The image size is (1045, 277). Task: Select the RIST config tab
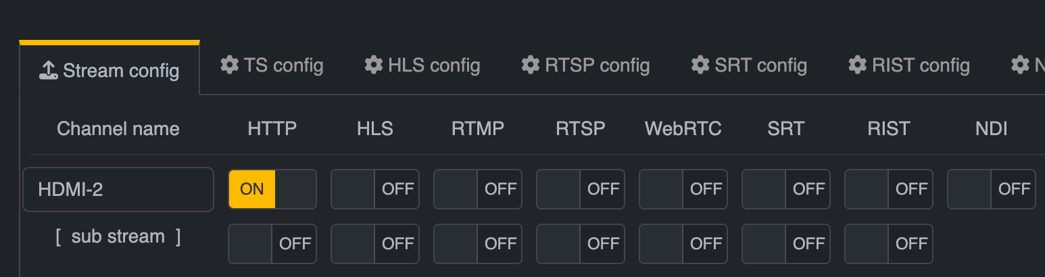pos(909,66)
